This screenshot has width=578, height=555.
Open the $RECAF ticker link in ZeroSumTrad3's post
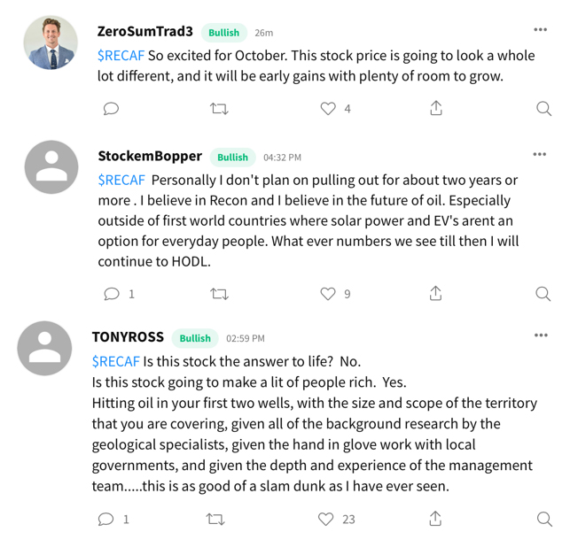point(121,55)
